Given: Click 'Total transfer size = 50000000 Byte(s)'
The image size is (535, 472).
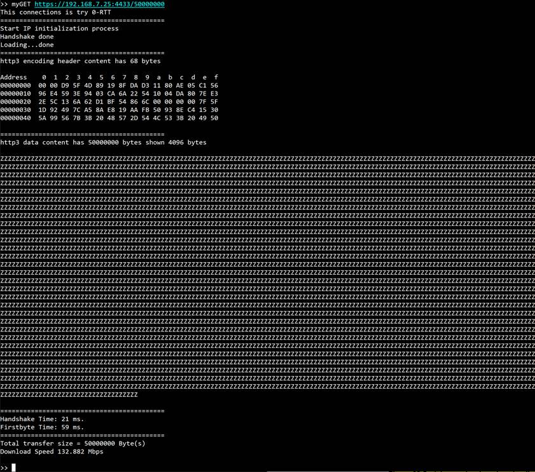Looking at the screenshot, I should [x=73, y=443].
